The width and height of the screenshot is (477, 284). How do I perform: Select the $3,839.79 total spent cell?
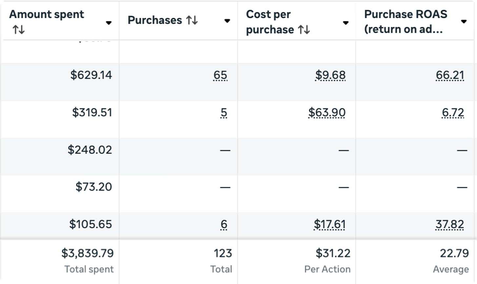tap(88, 253)
